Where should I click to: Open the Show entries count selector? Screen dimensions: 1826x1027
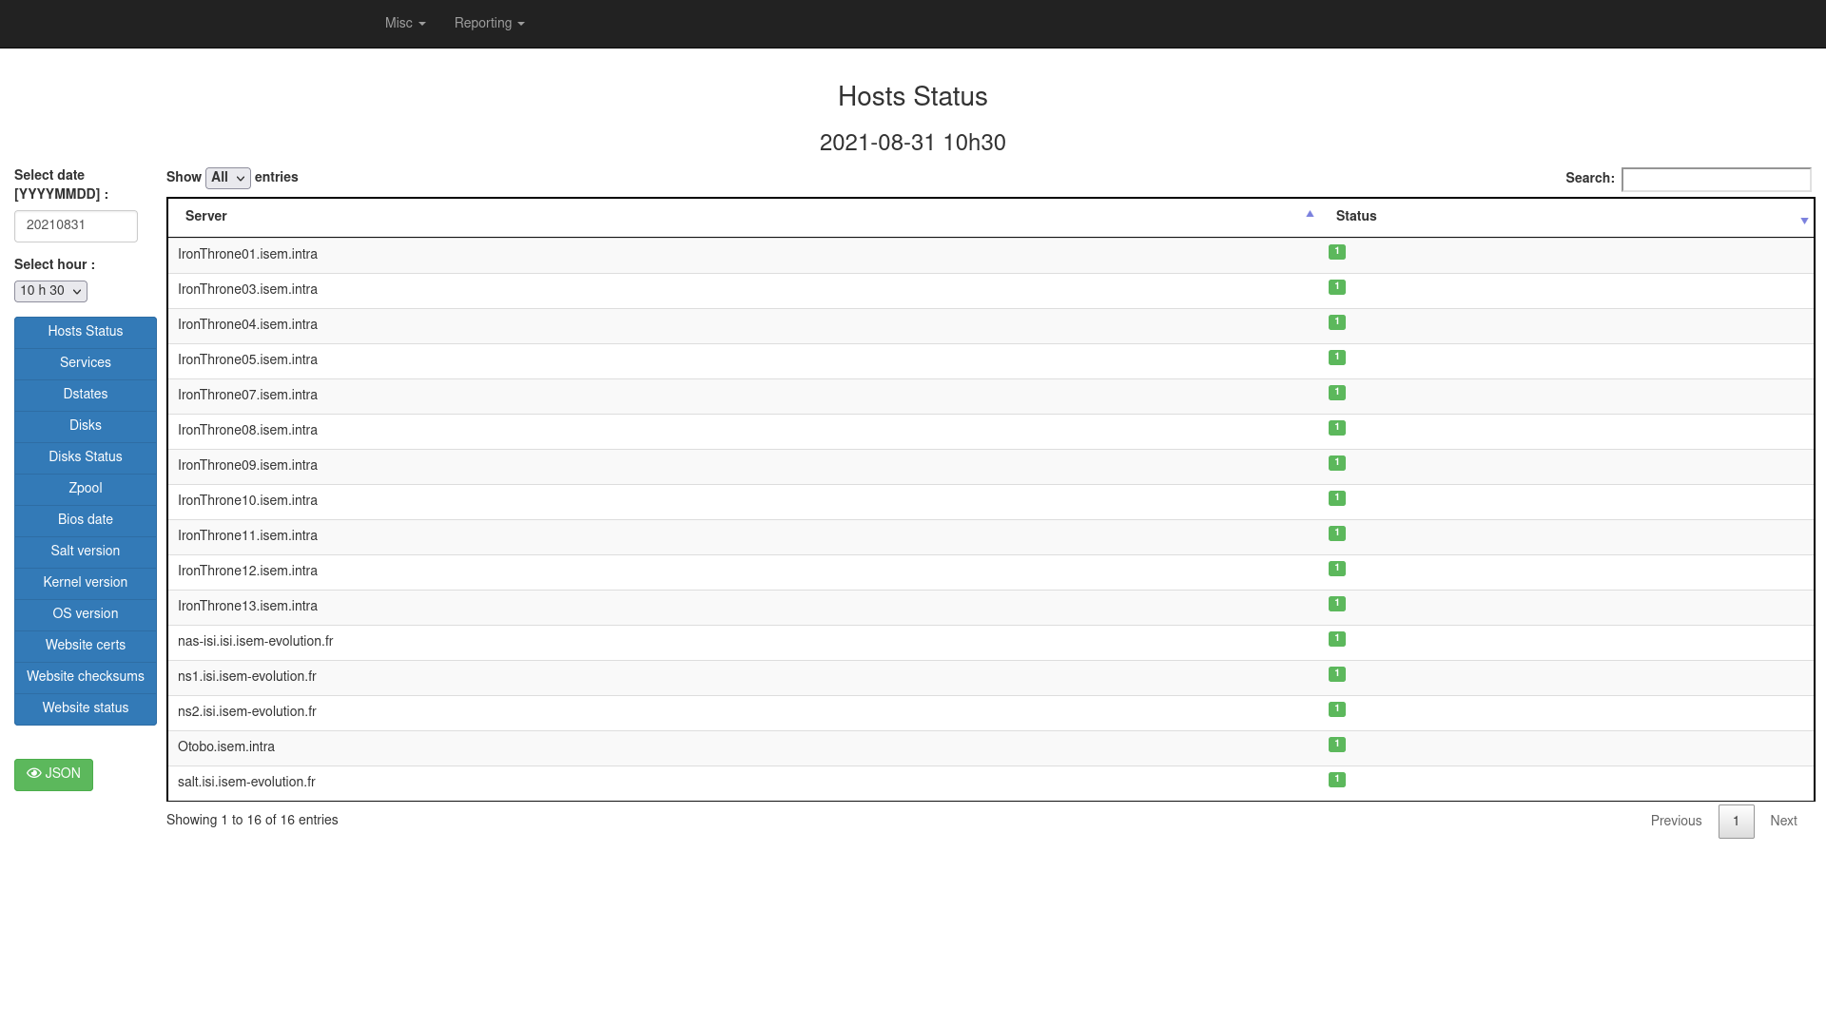click(227, 178)
